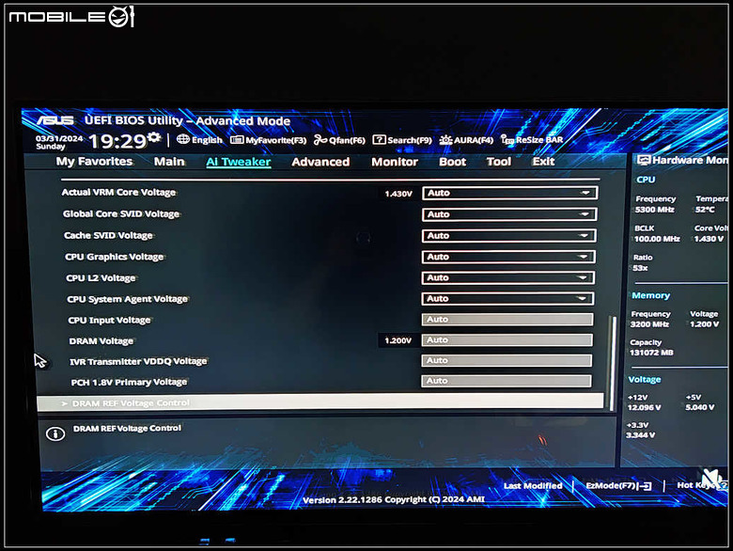Viewport: 733px width, 551px height.
Task: Click the info icon beside help text
Action: click(x=55, y=433)
